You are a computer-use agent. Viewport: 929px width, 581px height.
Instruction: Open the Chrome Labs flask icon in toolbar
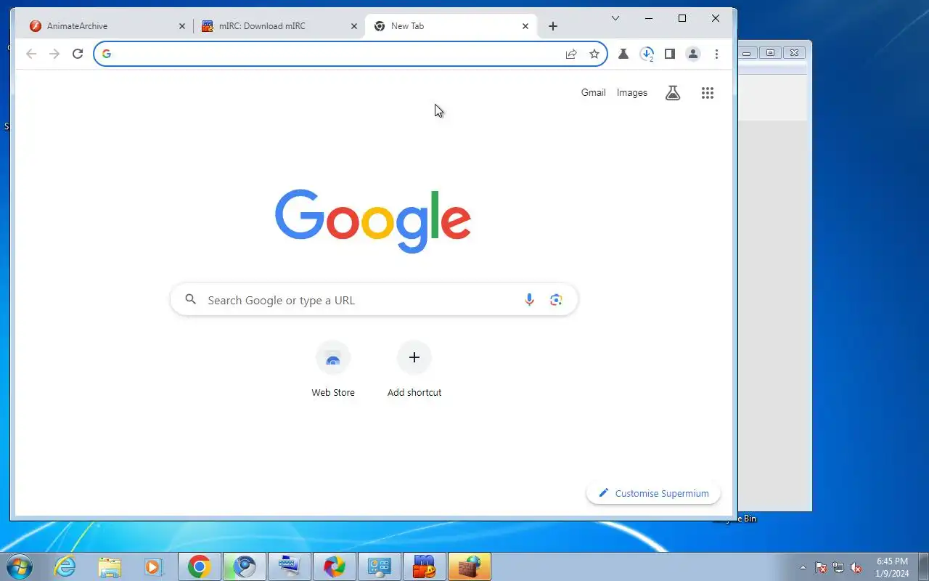pyautogui.click(x=623, y=54)
